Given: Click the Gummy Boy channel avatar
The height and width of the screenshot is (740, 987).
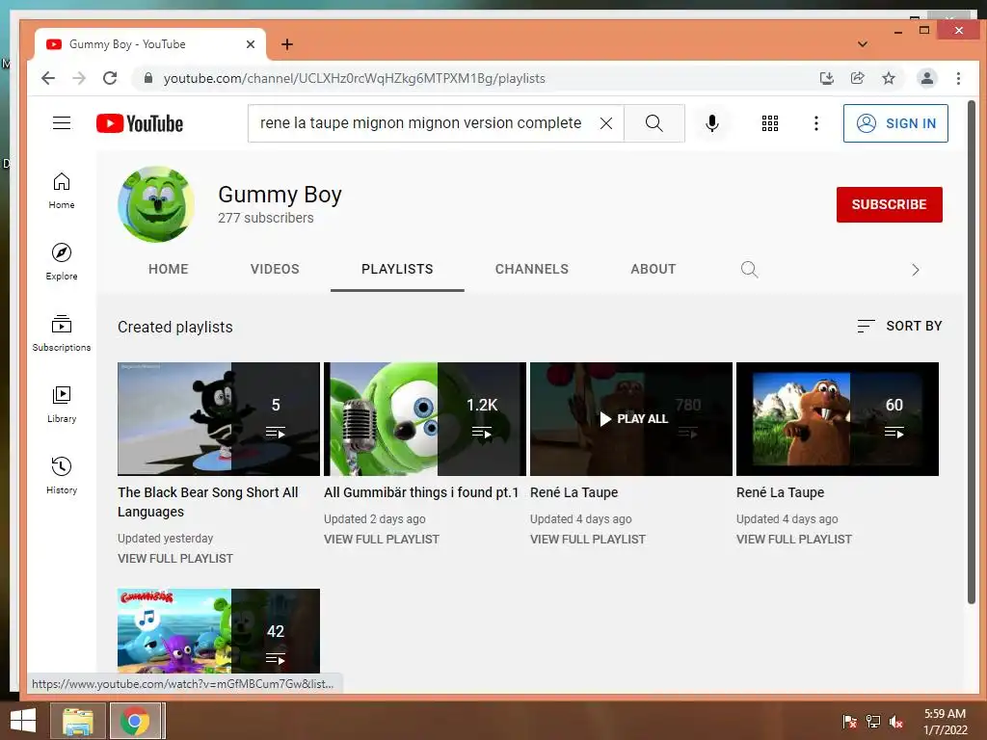Looking at the screenshot, I should (156, 204).
